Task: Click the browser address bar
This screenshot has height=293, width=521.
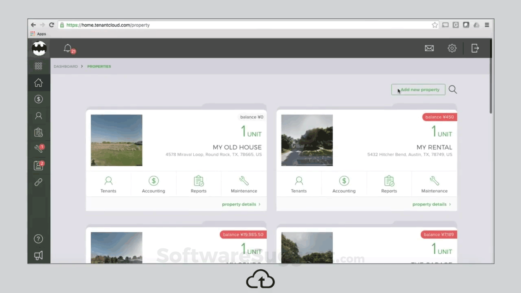Action: [x=248, y=25]
